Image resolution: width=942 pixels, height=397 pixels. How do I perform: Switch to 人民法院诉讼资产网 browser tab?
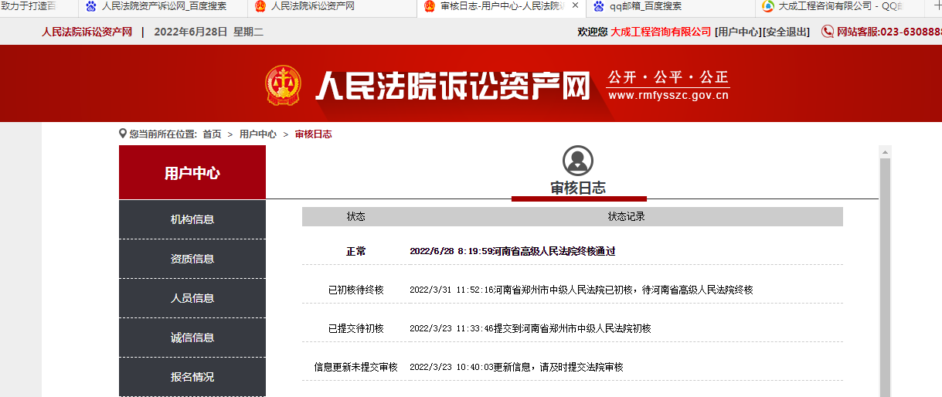pyautogui.click(x=312, y=6)
